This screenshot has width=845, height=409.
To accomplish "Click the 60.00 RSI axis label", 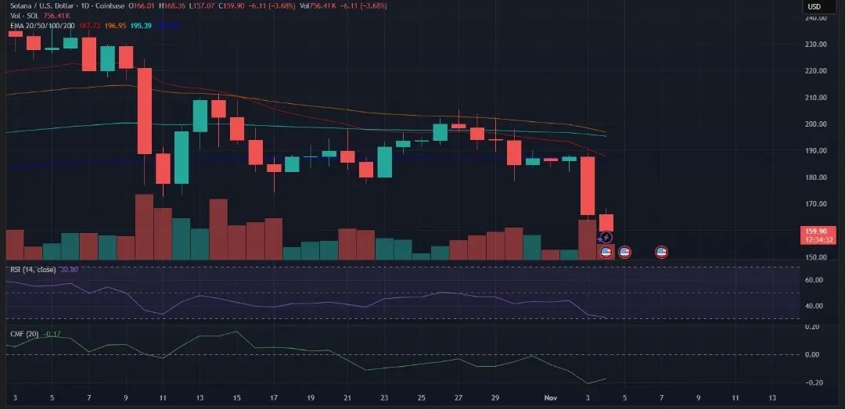I will 814,280.
